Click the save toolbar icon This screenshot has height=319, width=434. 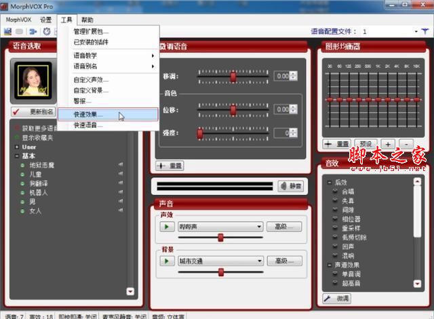(x=7, y=32)
